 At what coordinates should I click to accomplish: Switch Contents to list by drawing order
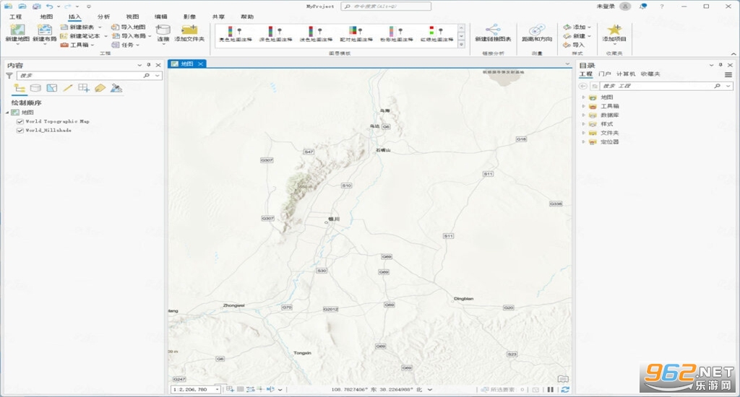tap(20, 87)
